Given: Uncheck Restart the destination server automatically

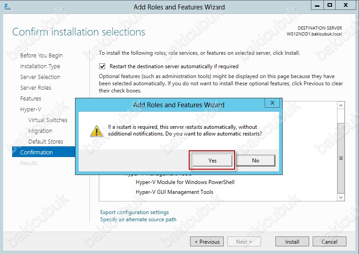Looking at the screenshot, I should coord(102,66).
